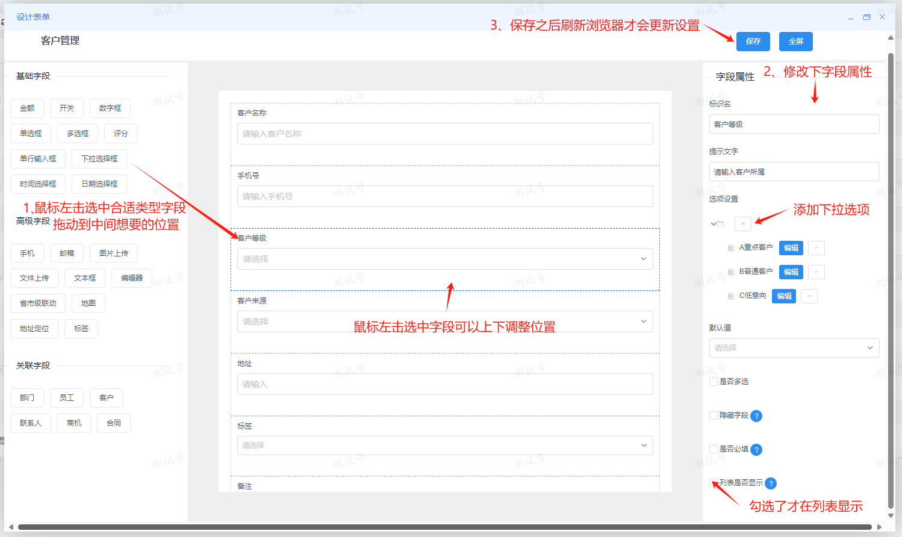
Task: Enable the 是否多选 checkbox
Action: coord(714,382)
